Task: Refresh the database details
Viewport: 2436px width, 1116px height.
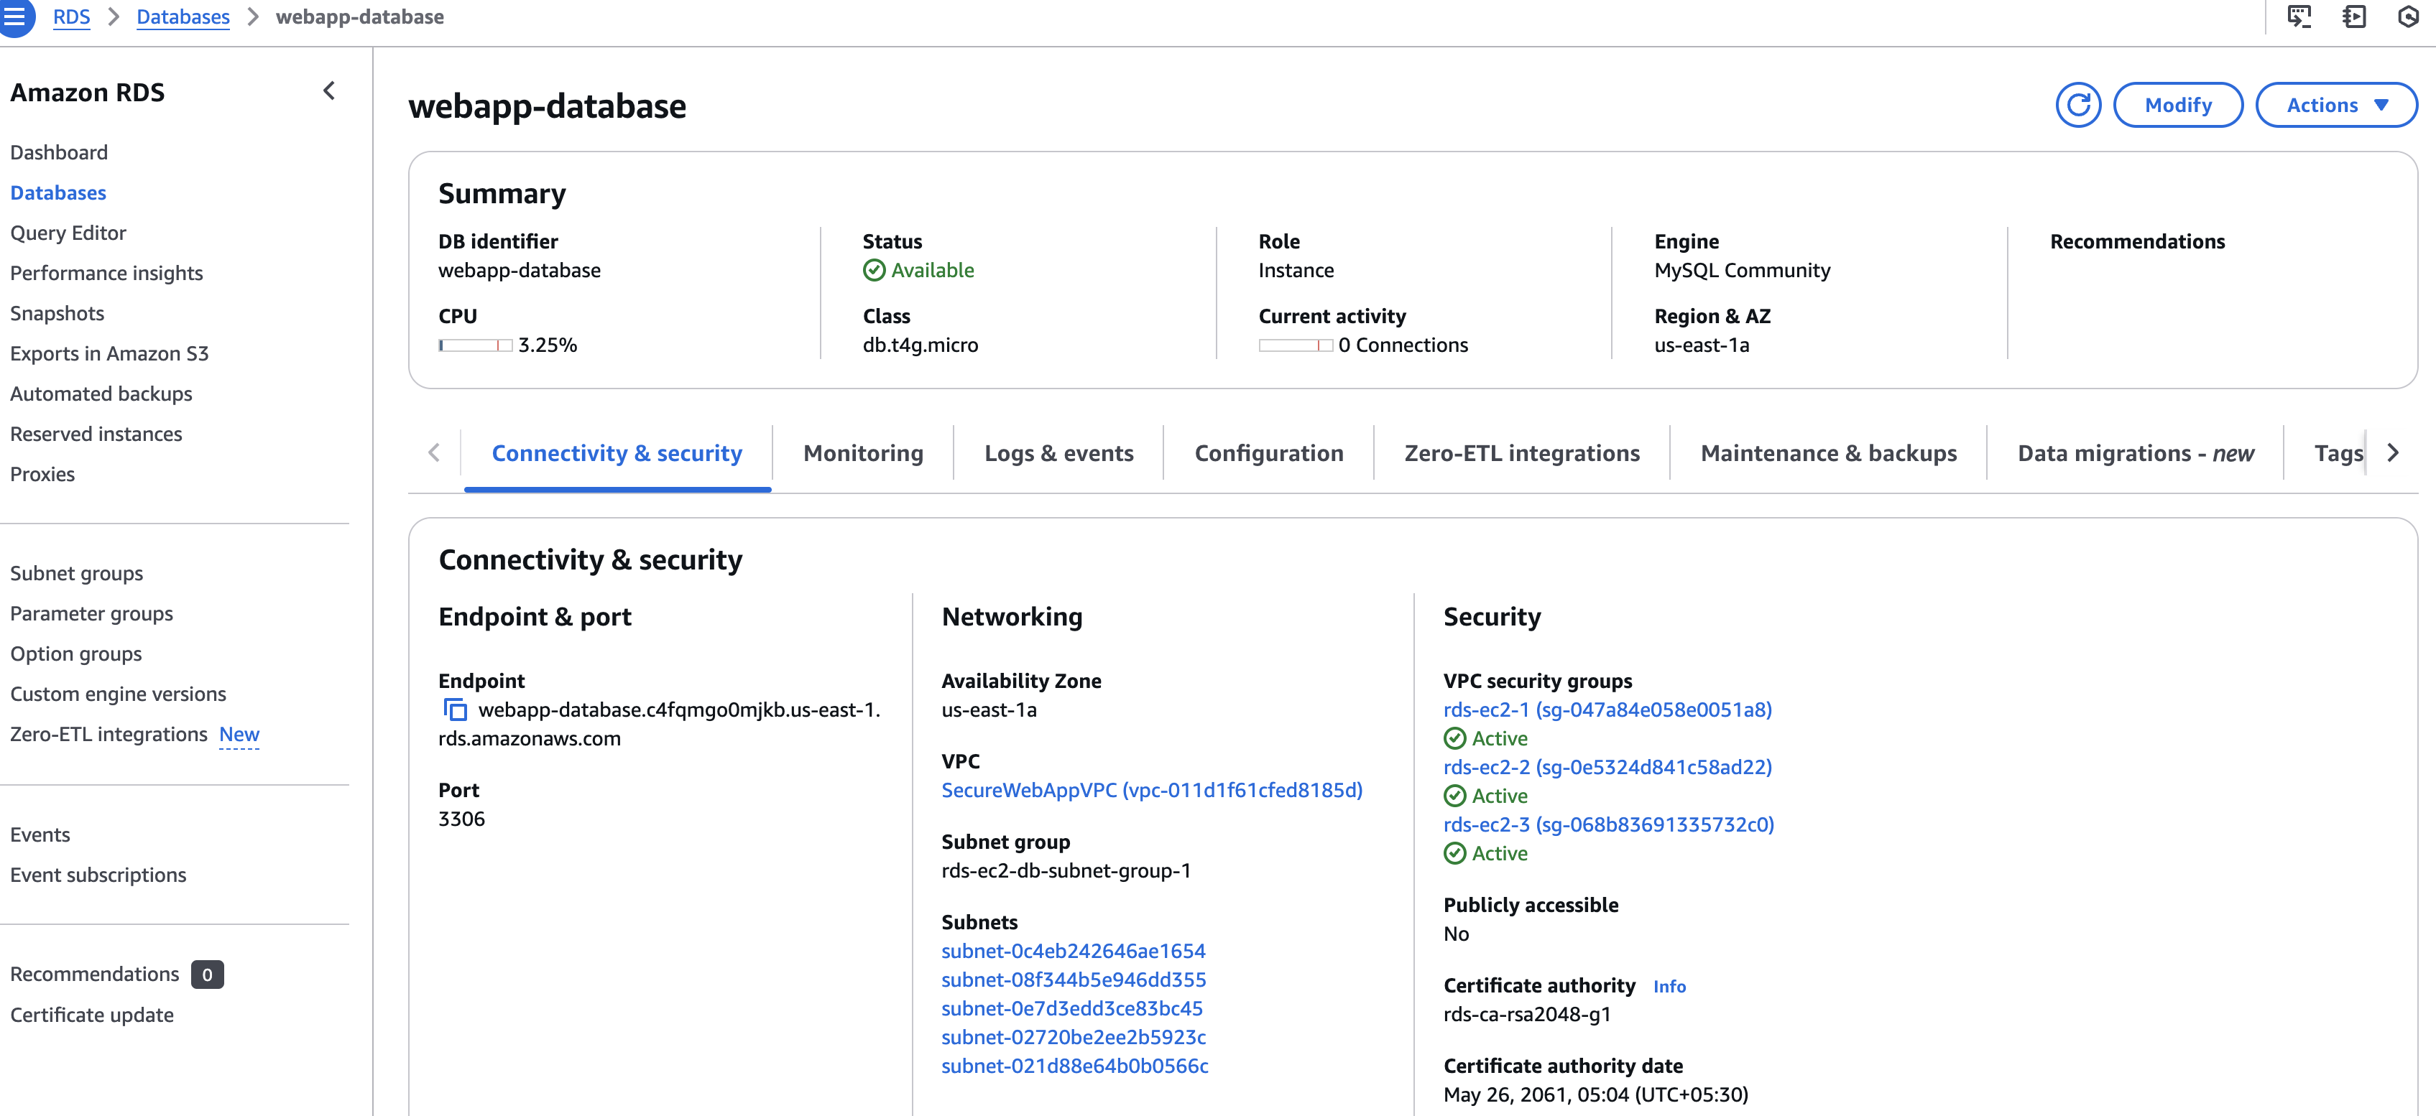Action: (2077, 105)
